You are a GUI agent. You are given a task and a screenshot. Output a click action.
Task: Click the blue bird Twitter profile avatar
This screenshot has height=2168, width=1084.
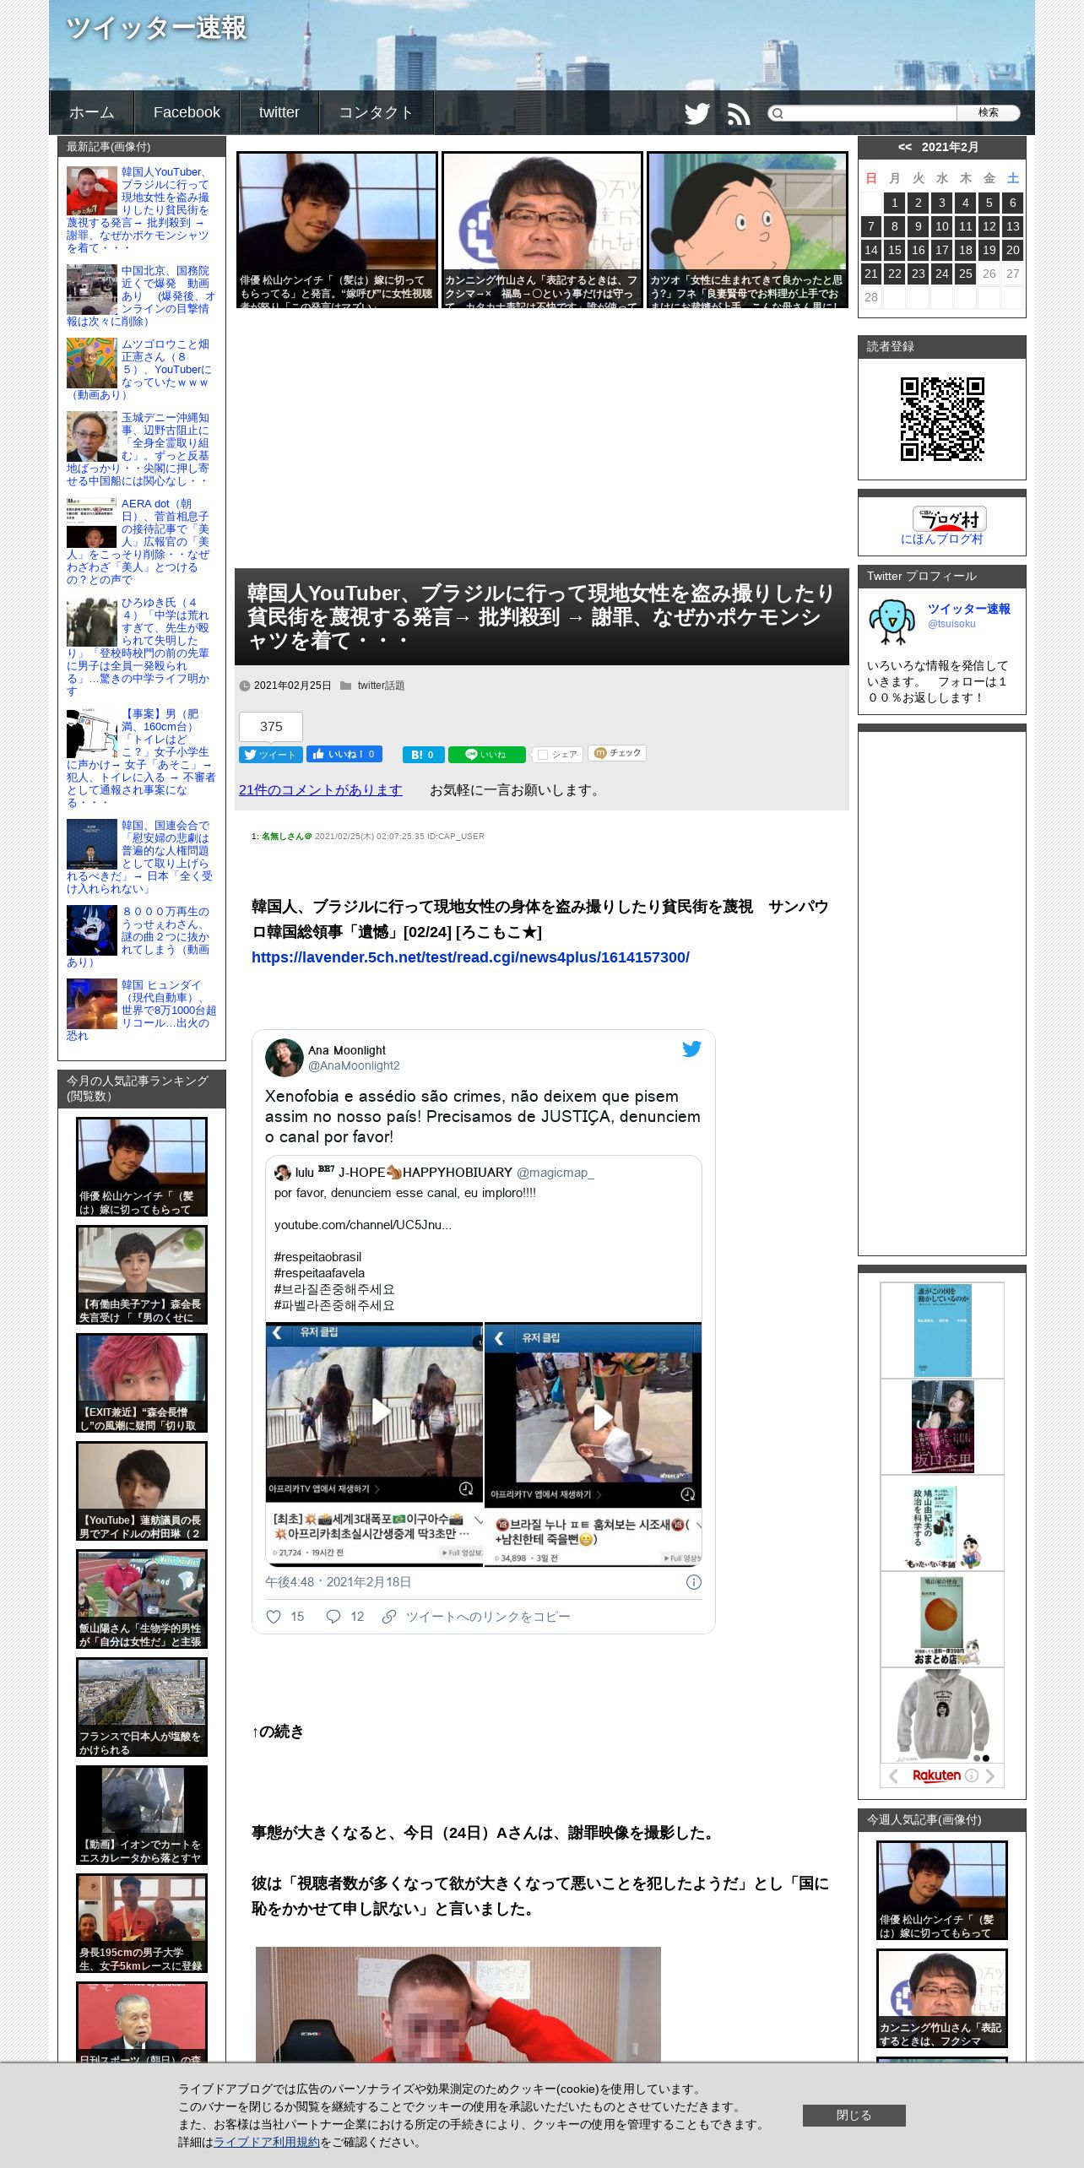click(892, 621)
